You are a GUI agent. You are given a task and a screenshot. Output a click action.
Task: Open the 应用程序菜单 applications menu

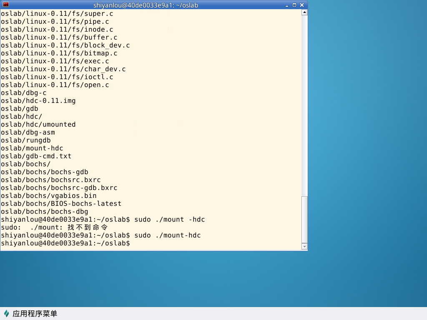pos(35,314)
